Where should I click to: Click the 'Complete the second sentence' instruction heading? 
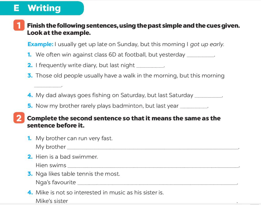124,122
